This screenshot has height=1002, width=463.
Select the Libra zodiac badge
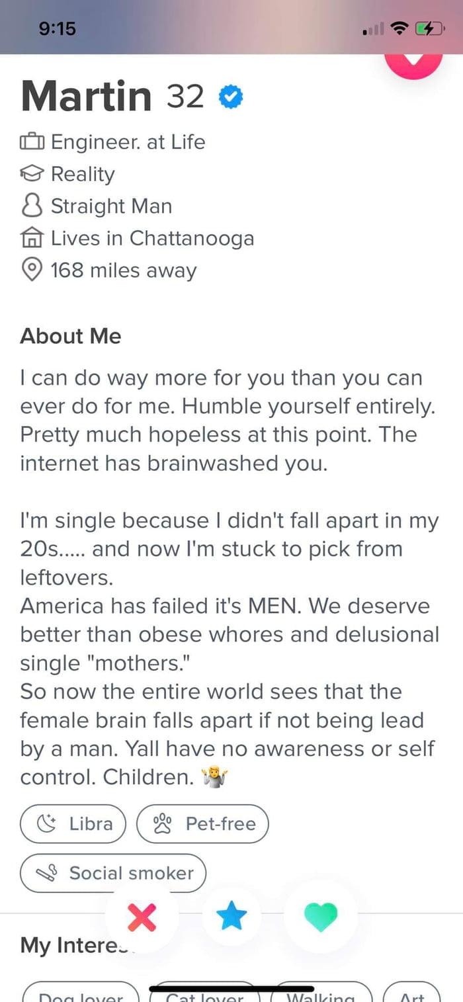click(73, 823)
